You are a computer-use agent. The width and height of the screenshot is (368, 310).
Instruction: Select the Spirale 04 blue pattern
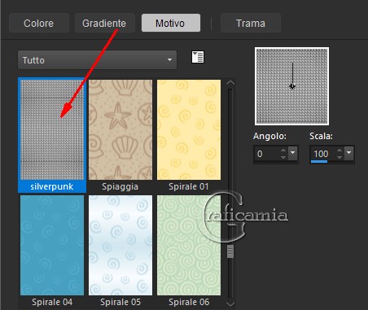point(52,245)
